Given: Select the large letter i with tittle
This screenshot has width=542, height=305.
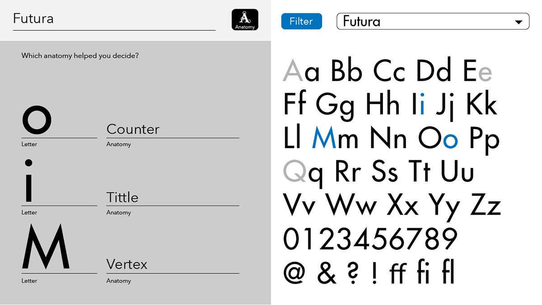Looking at the screenshot, I should [28, 181].
